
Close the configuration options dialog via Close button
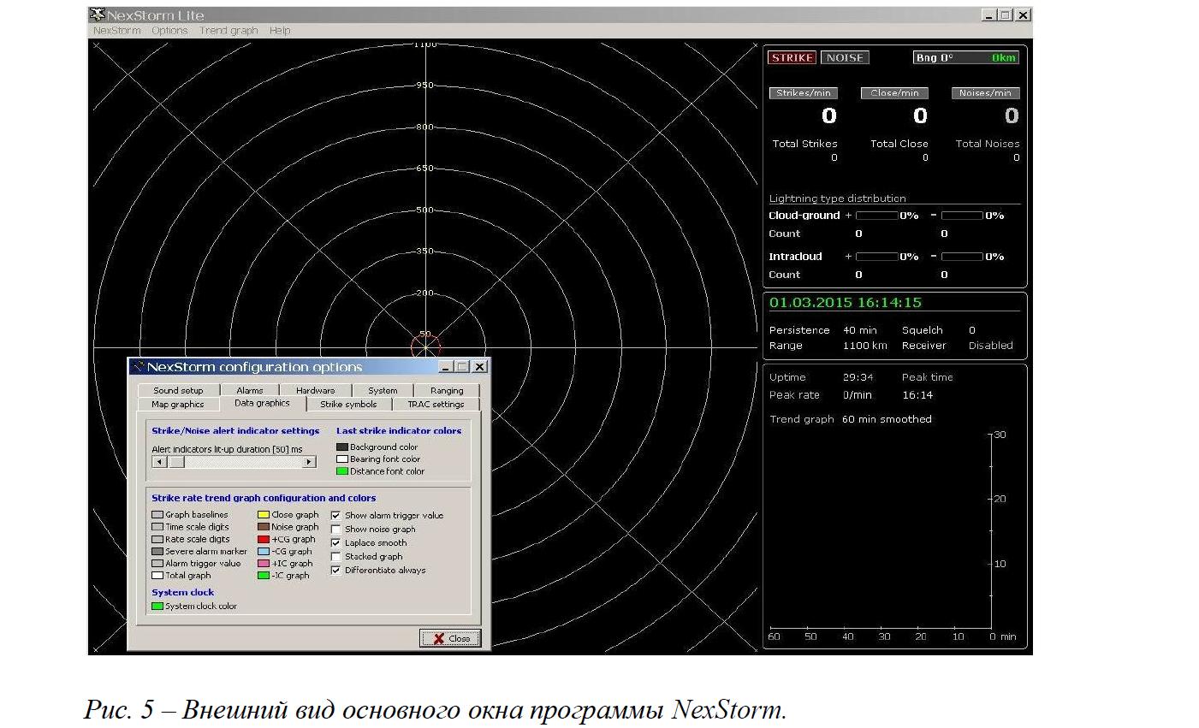451,638
